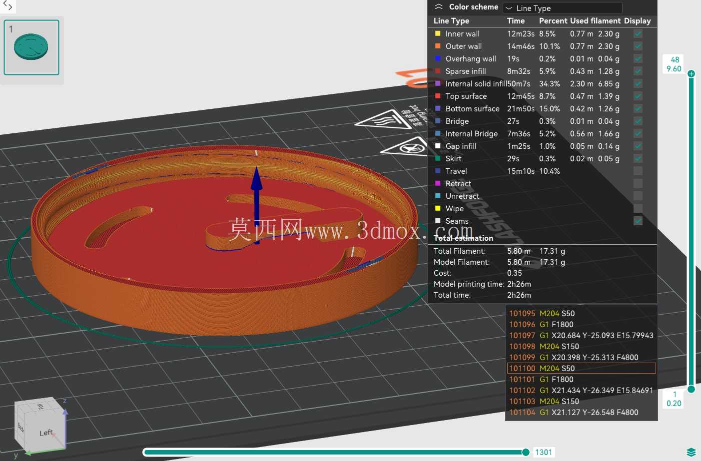Click the Travel line type label
Viewport: 701px width, 461px height.
click(456, 171)
